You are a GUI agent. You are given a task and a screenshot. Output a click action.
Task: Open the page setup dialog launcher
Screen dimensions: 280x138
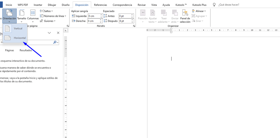coord(68,26)
